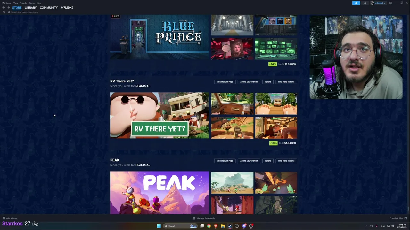Image resolution: width=410 pixels, height=230 pixels.
Task: Click the Steam taskbar icon
Action: [230, 226]
